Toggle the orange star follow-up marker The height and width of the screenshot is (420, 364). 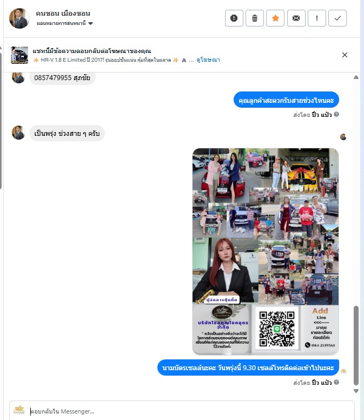pos(275,18)
